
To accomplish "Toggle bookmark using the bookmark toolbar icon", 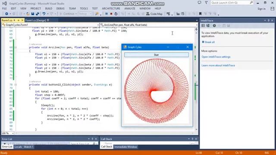I will click(x=200, y=14).
